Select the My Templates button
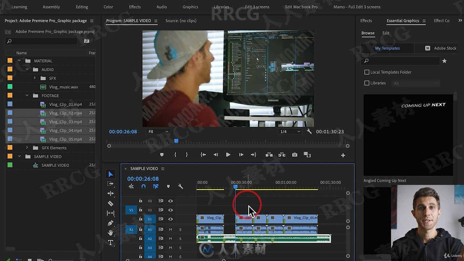464x261 pixels. 388,48
